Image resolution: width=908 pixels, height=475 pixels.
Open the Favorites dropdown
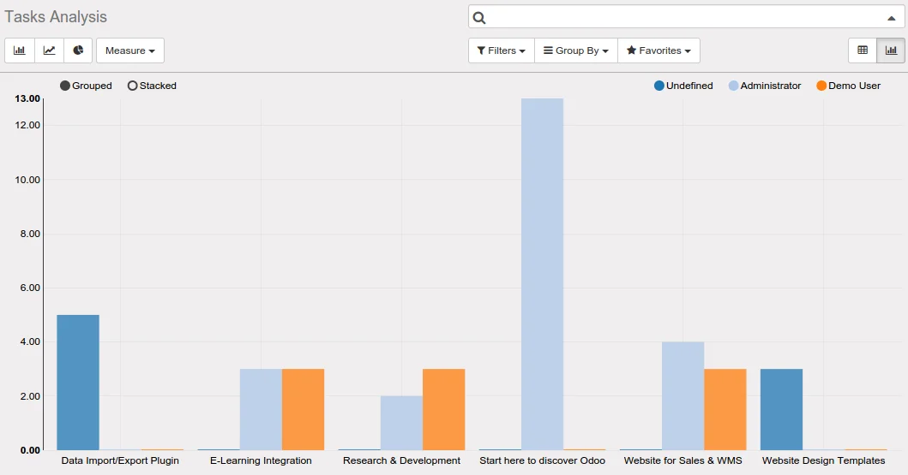click(659, 50)
